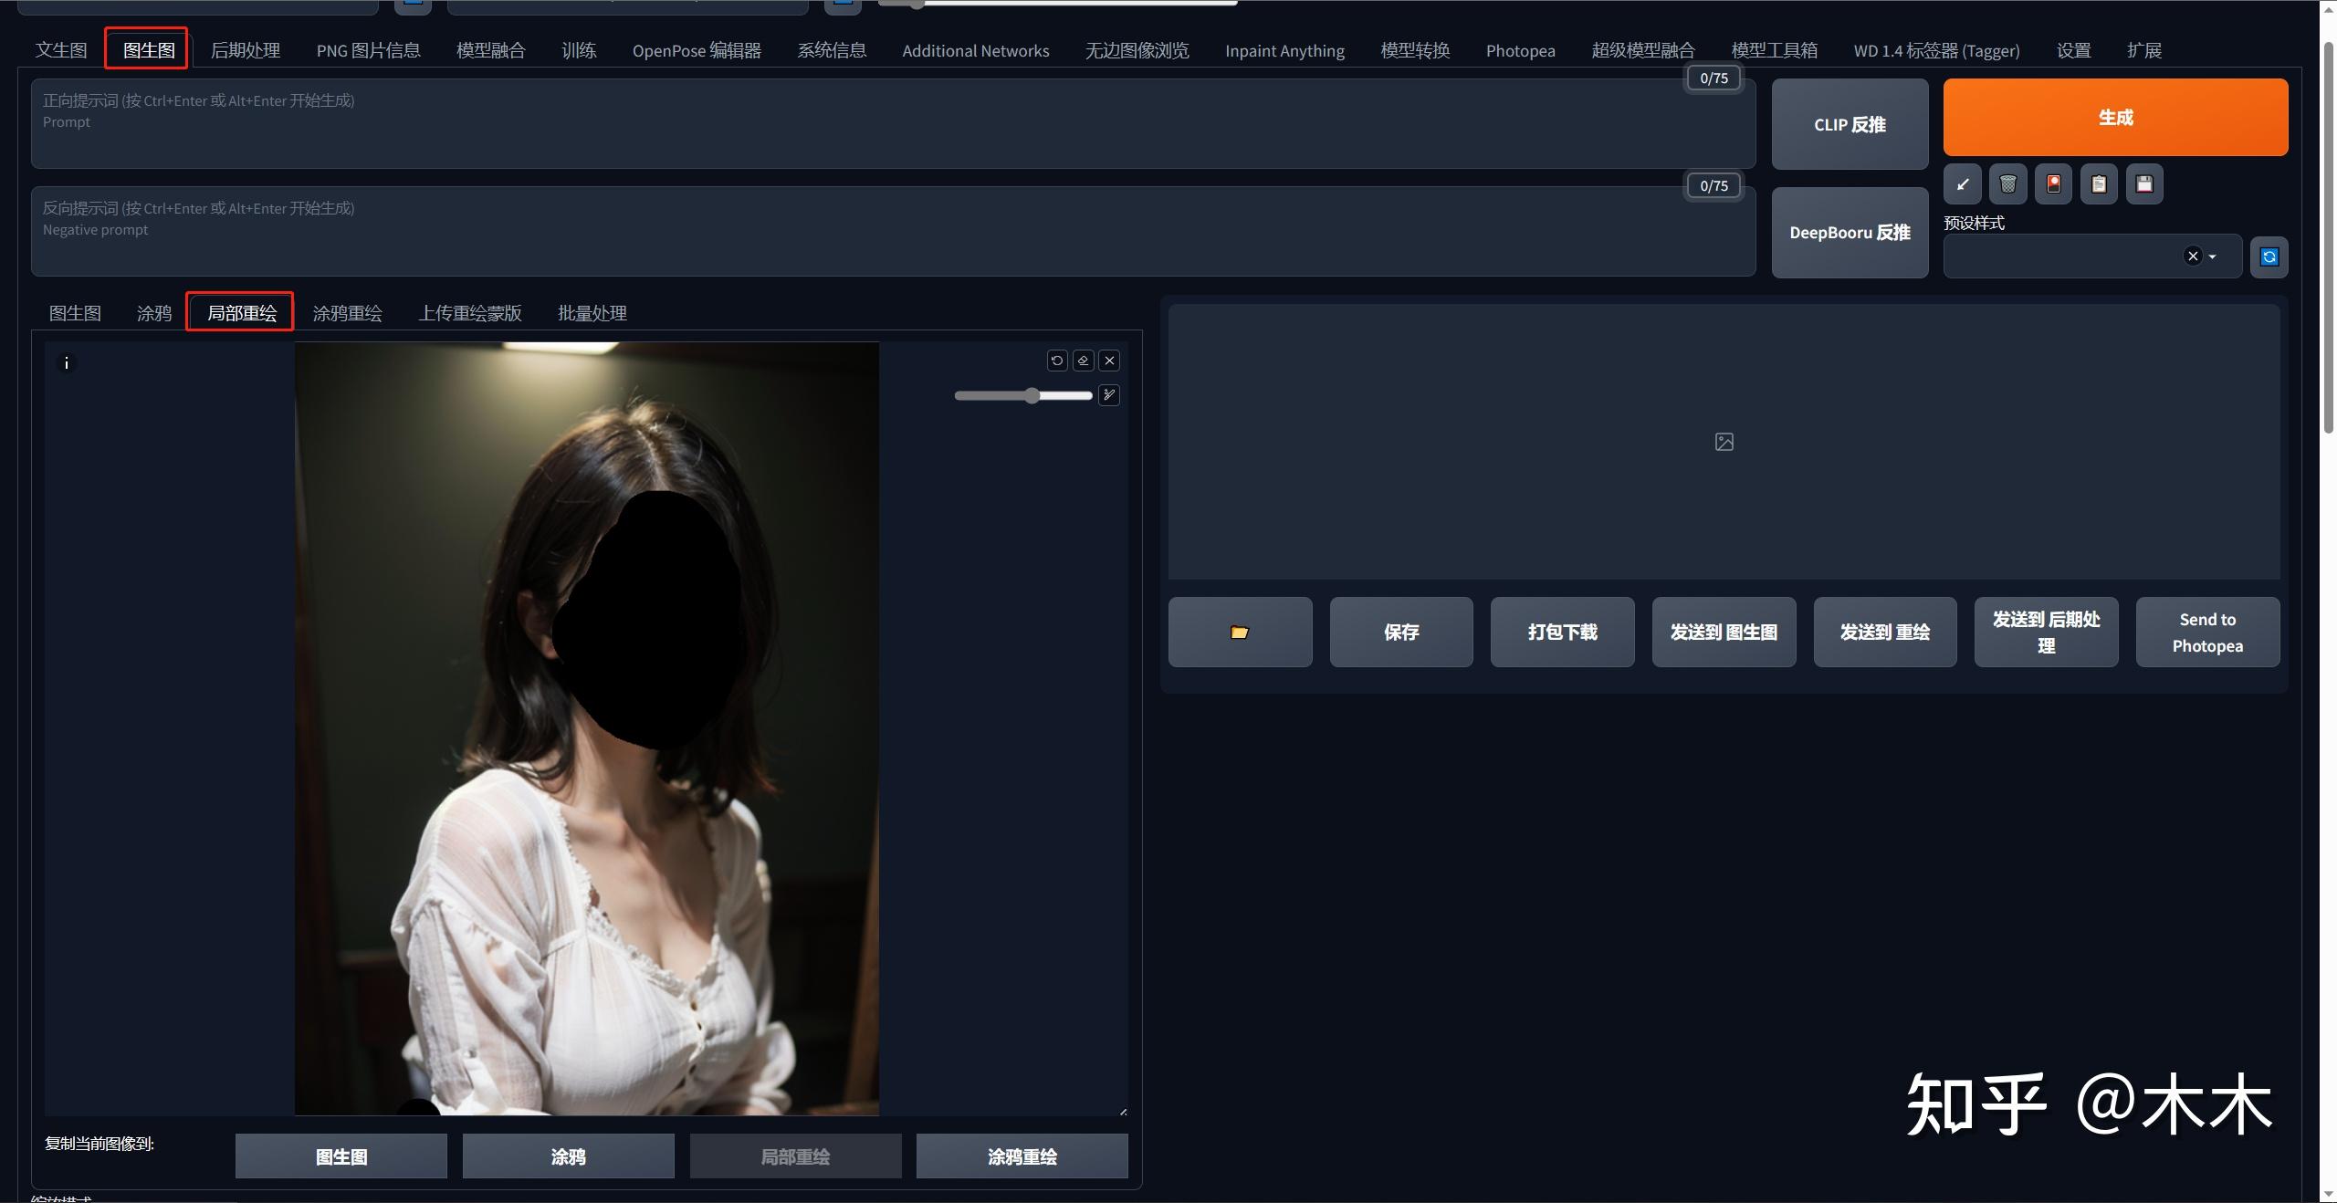Click the brush size tool icon
This screenshot has width=2337, height=1203.
[x=1109, y=395]
